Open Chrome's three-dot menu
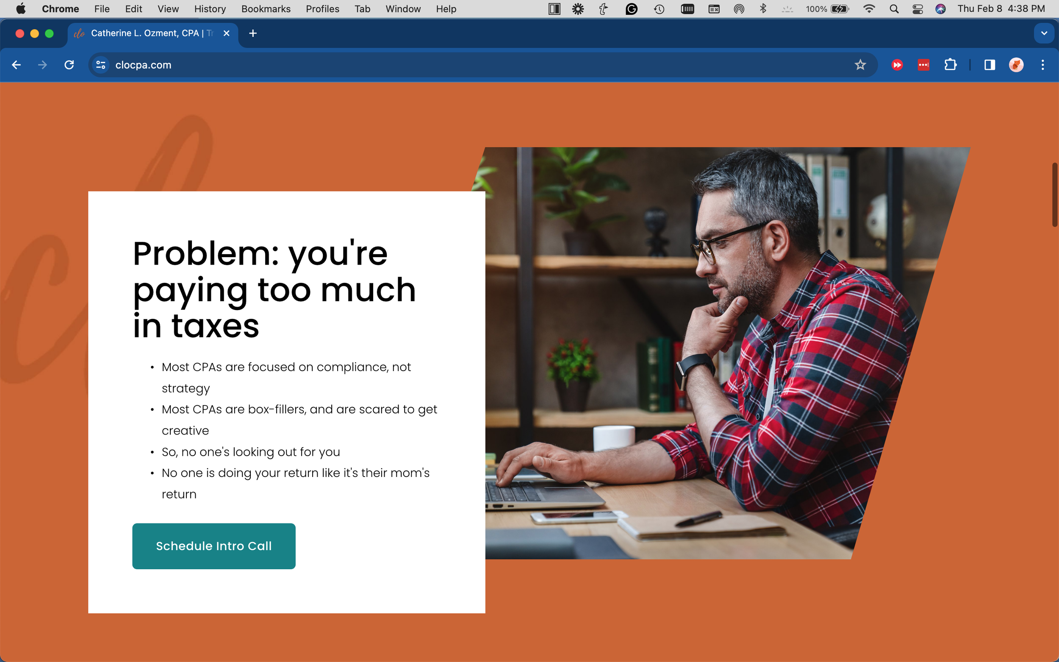 (x=1043, y=65)
